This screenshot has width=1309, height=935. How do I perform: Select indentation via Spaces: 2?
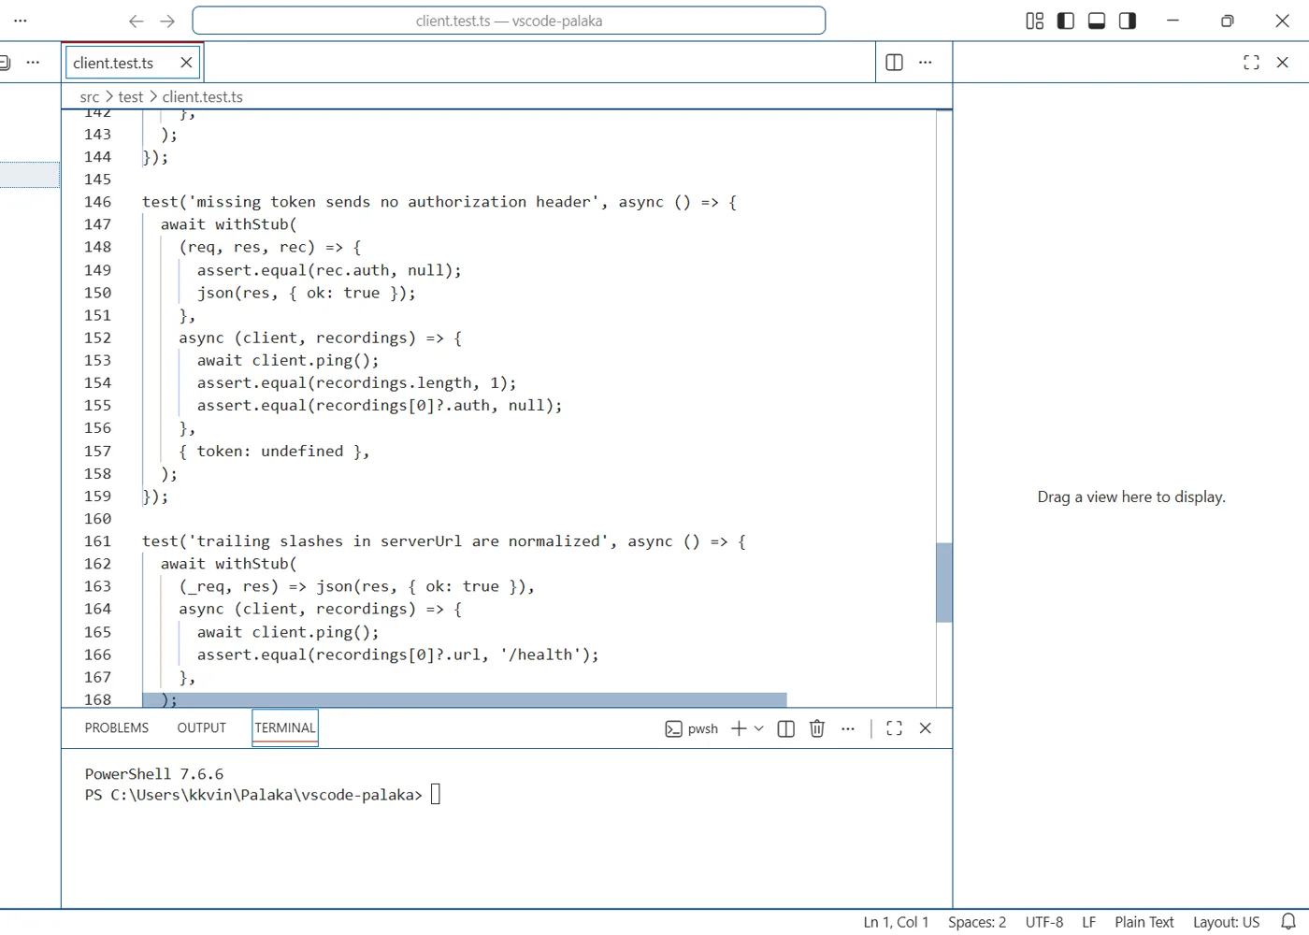coord(977,922)
